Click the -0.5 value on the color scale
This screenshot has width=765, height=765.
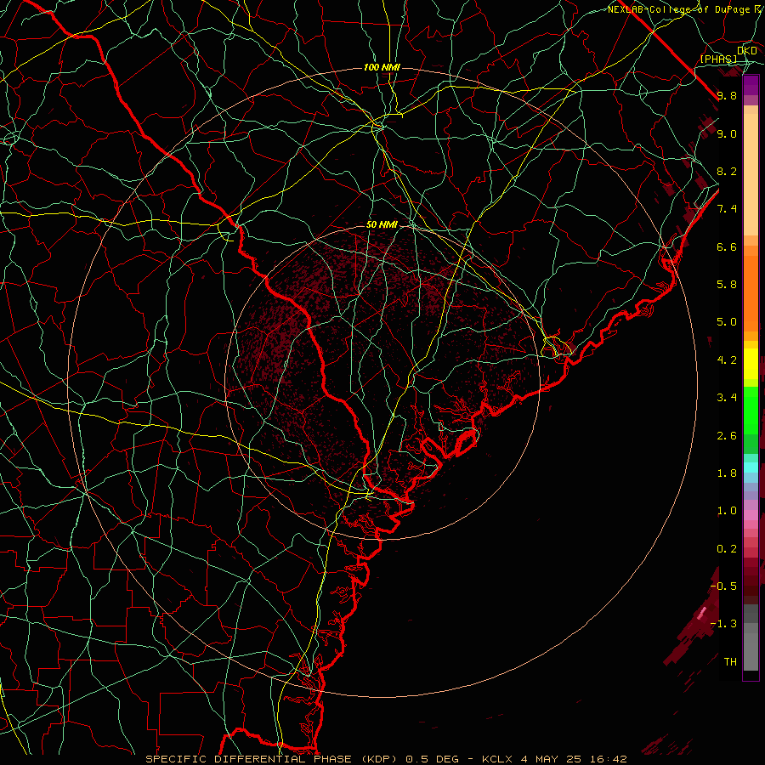(x=723, y=586)
